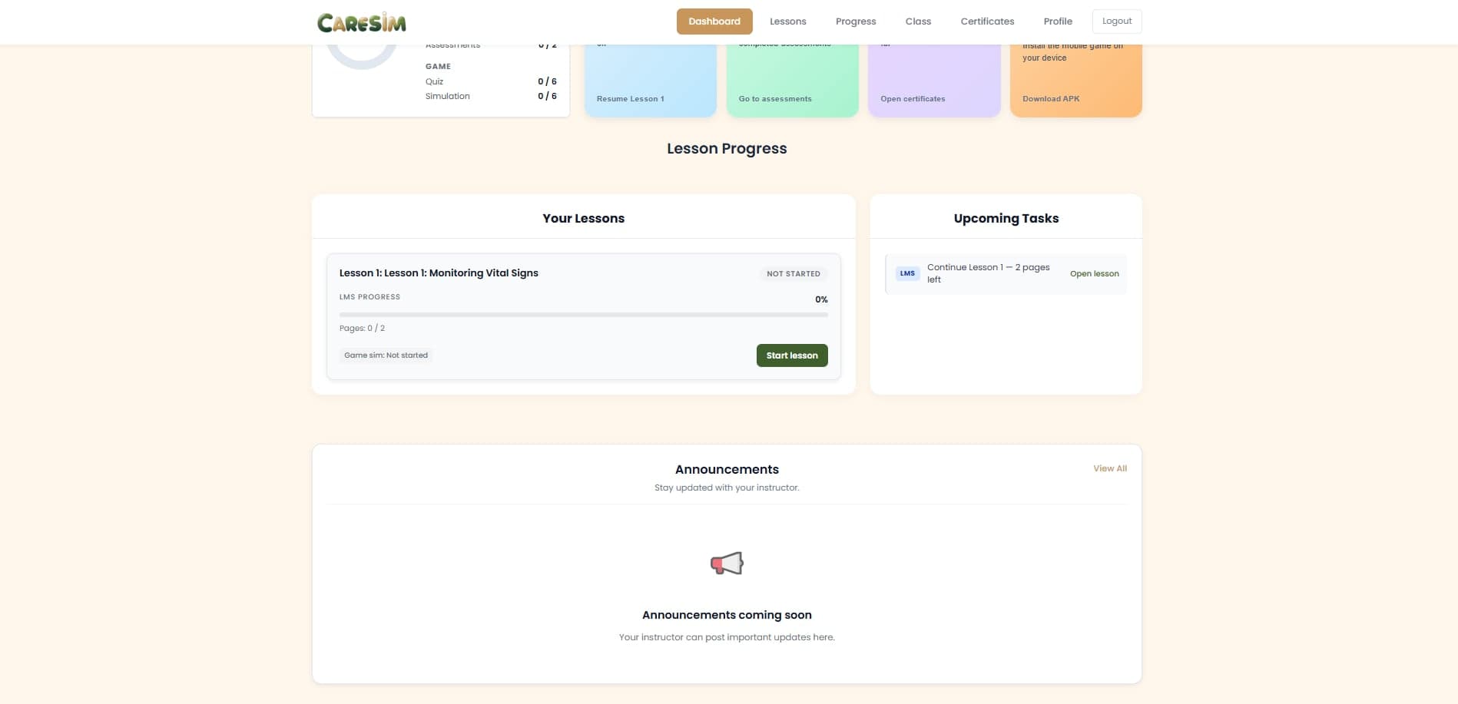Click the LMS badge in Upcoming Tasks
The height and width of the screenshot is (704, 1458).
[x=907, y=273]
